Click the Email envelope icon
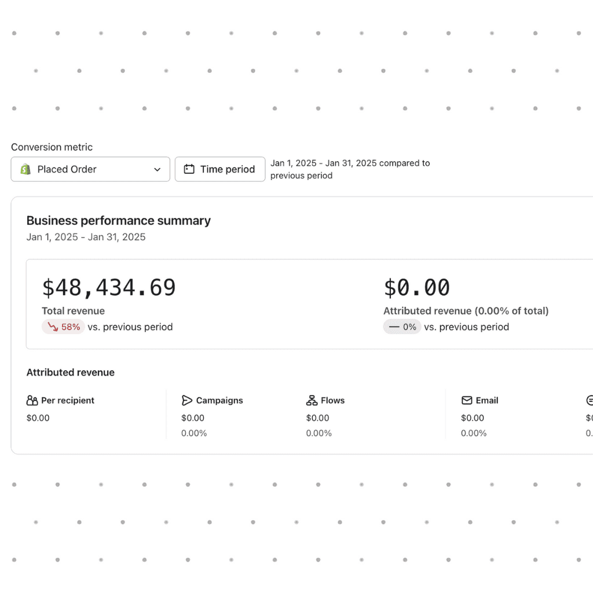This screenshot has height=593, width=593. pos(467,400)
